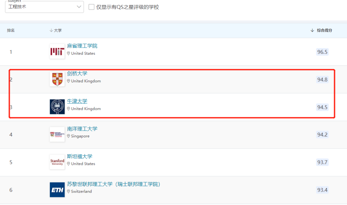Click the sort arrow icon beside 综合得分
The height and width of the screenshot is (205, 347).
click(312, 30)
